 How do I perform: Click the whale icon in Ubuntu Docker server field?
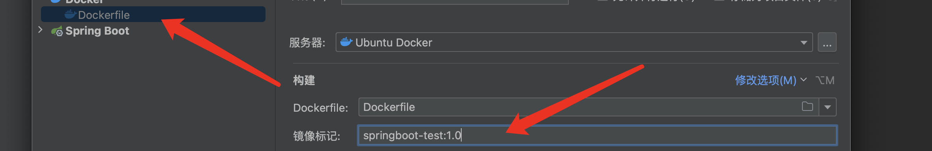[346, 42]
